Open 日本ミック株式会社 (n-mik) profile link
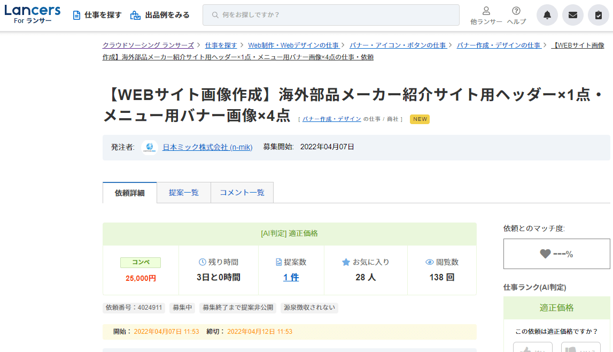The image size is (613, 352). coord(207,147)
